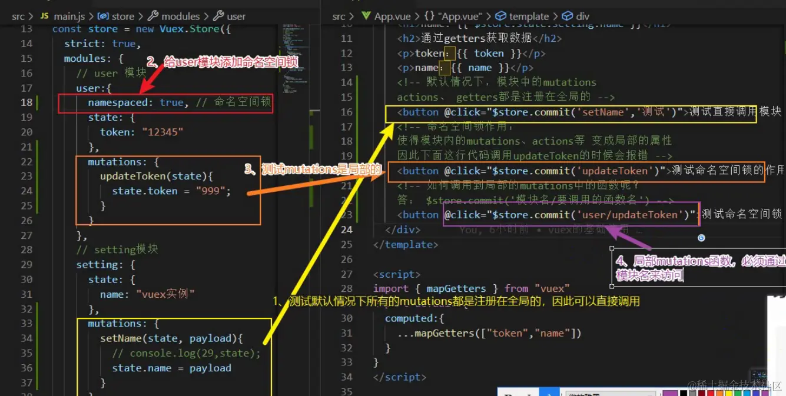
Task: Click the 'strict: true,' line
Action: (102, 44)
